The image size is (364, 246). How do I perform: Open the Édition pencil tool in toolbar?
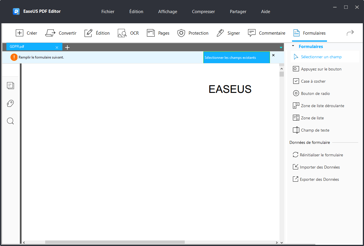[x=97, y=33]
